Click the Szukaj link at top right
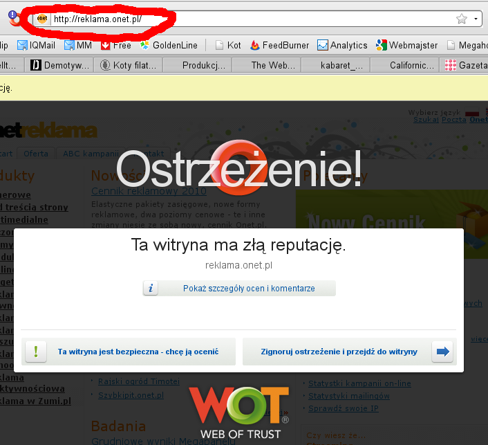This screenshot has width=488, height=445. 426,120
